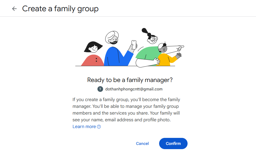Image resolution: width=256 pixels, height=164 pixels.
Task: Confirm becoming the family manager
Action: tap(173, 143)
